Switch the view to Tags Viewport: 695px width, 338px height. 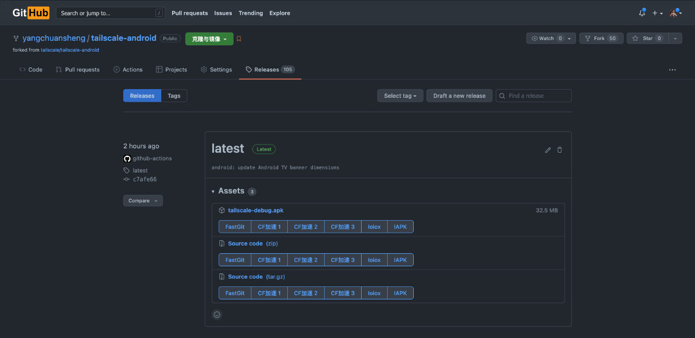point(174,96)
